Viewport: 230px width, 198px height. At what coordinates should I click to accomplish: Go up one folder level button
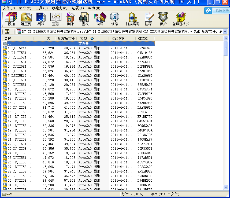(x=7, y=31)
